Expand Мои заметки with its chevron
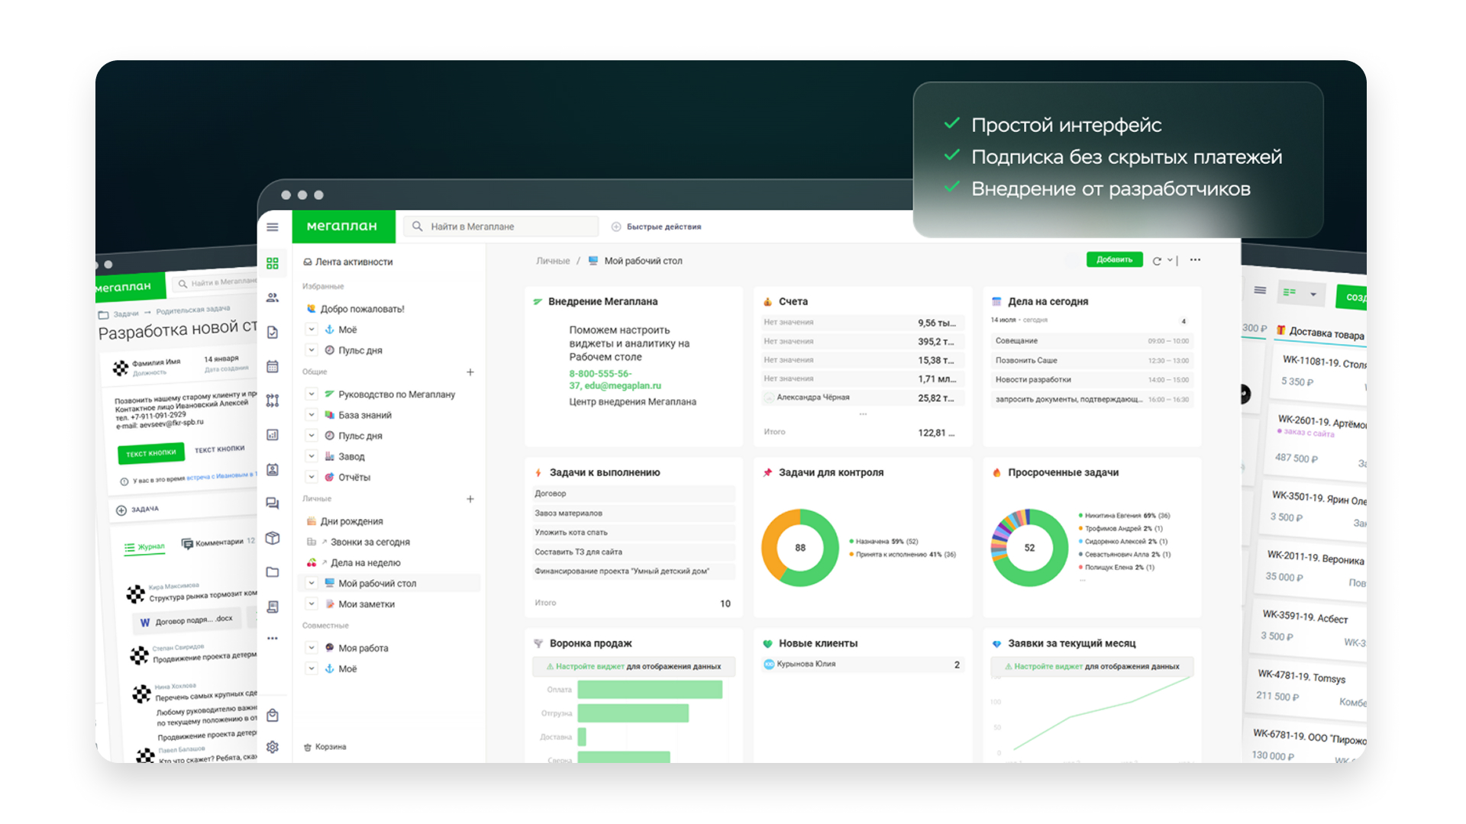The image size is (1466, 824). tap(312, 604)
